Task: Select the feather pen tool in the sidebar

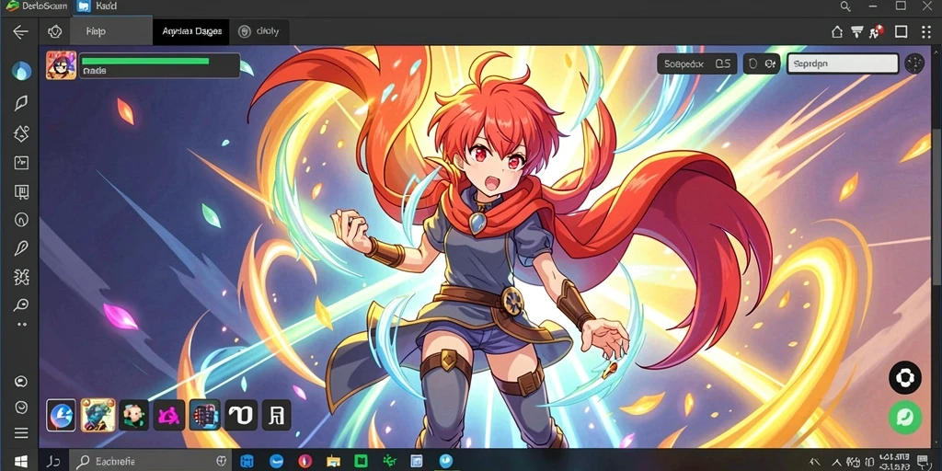Action: (x=22, y=248)
